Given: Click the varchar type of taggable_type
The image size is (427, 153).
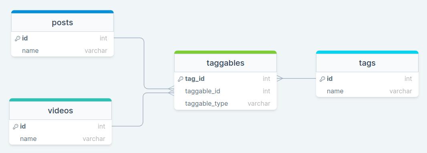Looking at the screenshot, I should (x=259, y=104).
